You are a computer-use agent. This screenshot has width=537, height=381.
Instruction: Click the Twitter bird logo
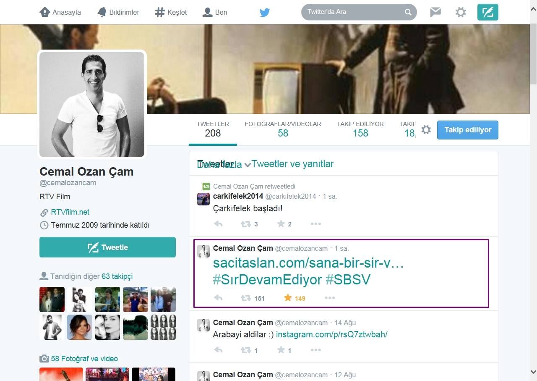click(264, 13)
